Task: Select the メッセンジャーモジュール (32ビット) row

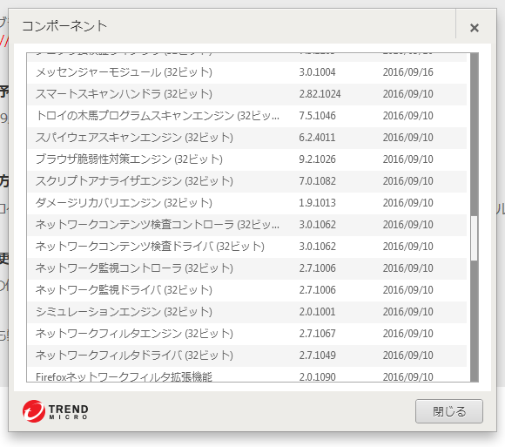Action: click(247, 72)
